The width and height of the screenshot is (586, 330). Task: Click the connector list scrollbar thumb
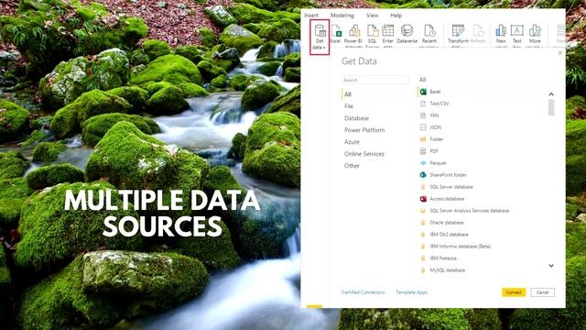tap(551, 108)
